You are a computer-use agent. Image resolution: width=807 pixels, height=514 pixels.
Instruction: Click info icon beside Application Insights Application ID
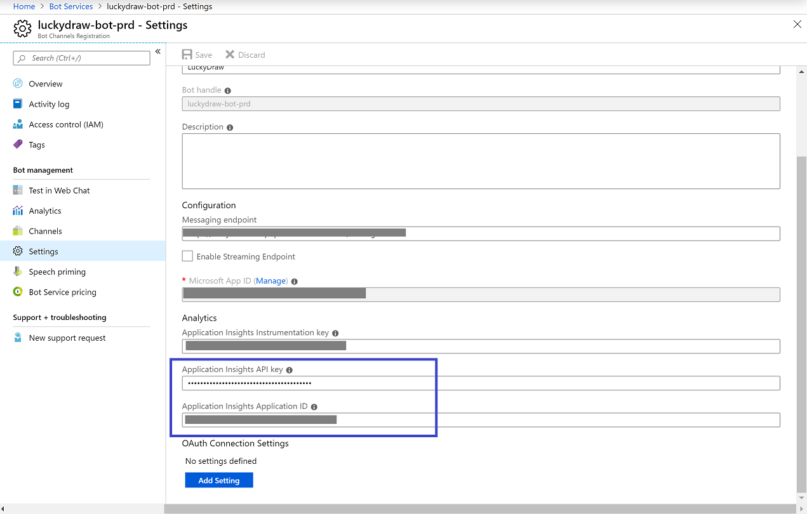click(x=314, y=407)
